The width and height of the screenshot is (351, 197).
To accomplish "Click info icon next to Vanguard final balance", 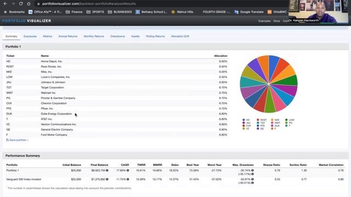I will [x=107, y=179].
